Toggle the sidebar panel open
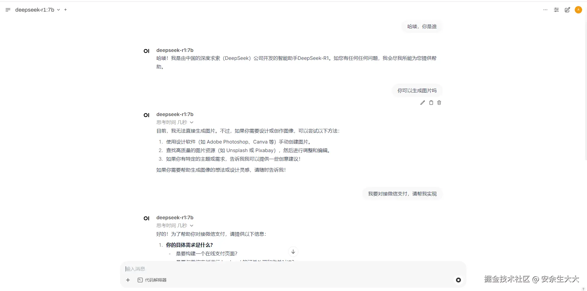Image resolution: width=587 pixels, height=291 pixels. click(8, 9)
